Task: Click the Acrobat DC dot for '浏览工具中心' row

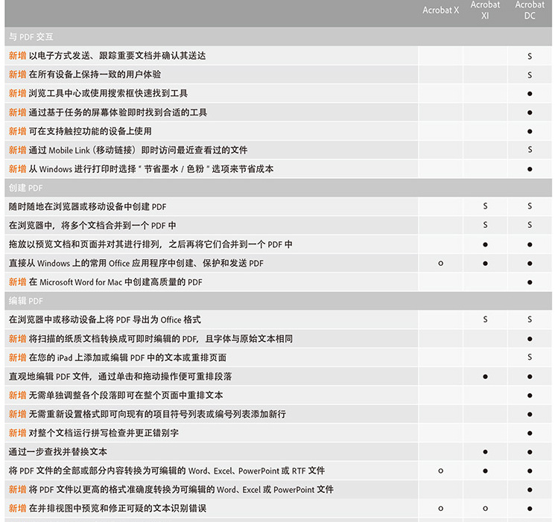Action: pyautogui.click(x=530, y=94)
